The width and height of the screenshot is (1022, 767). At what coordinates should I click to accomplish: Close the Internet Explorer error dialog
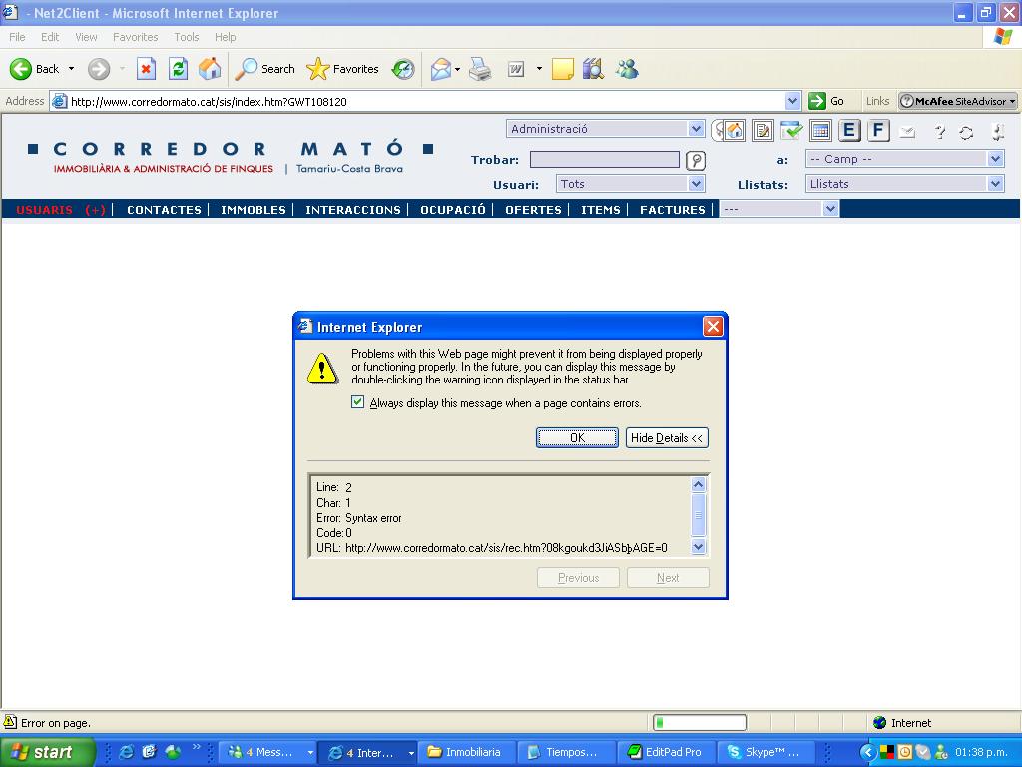click(713, 327)
